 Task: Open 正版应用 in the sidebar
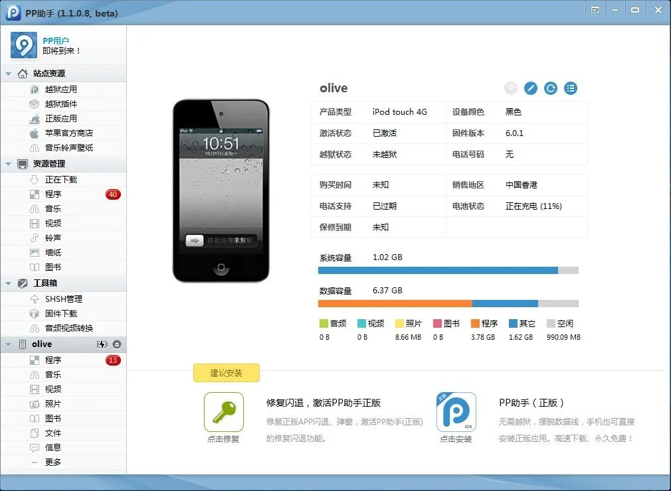click(x=63, y=118)
